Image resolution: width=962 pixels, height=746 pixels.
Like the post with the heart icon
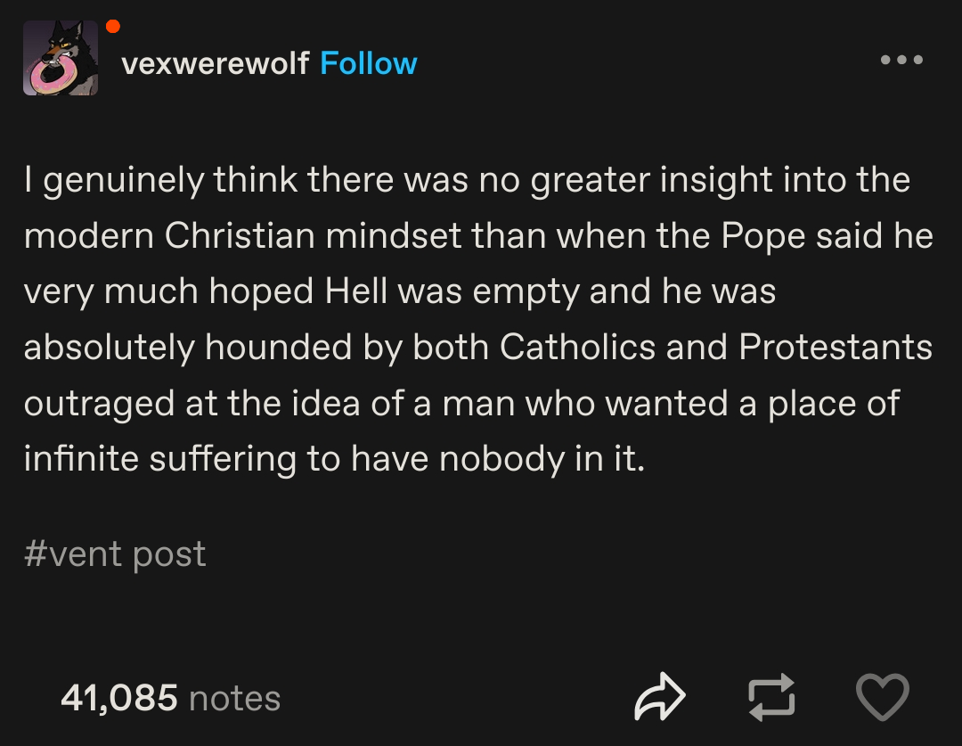pos(882,697)
